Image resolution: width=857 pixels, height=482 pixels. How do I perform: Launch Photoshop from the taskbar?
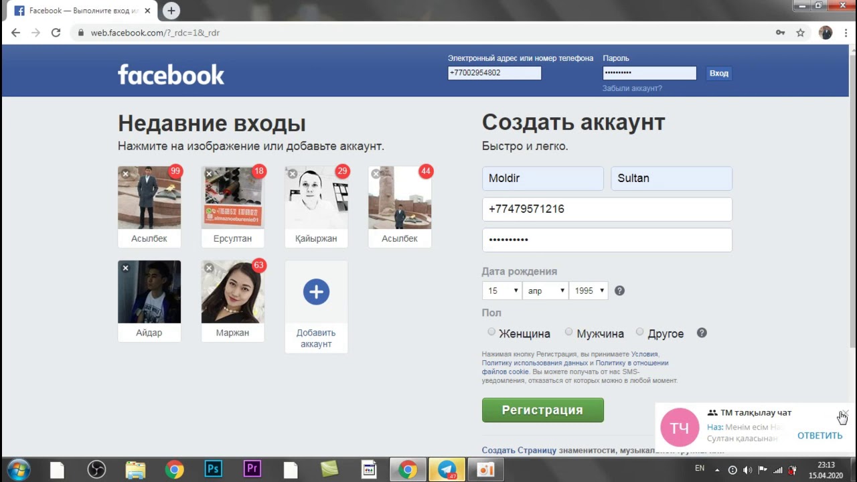point(213,469)
